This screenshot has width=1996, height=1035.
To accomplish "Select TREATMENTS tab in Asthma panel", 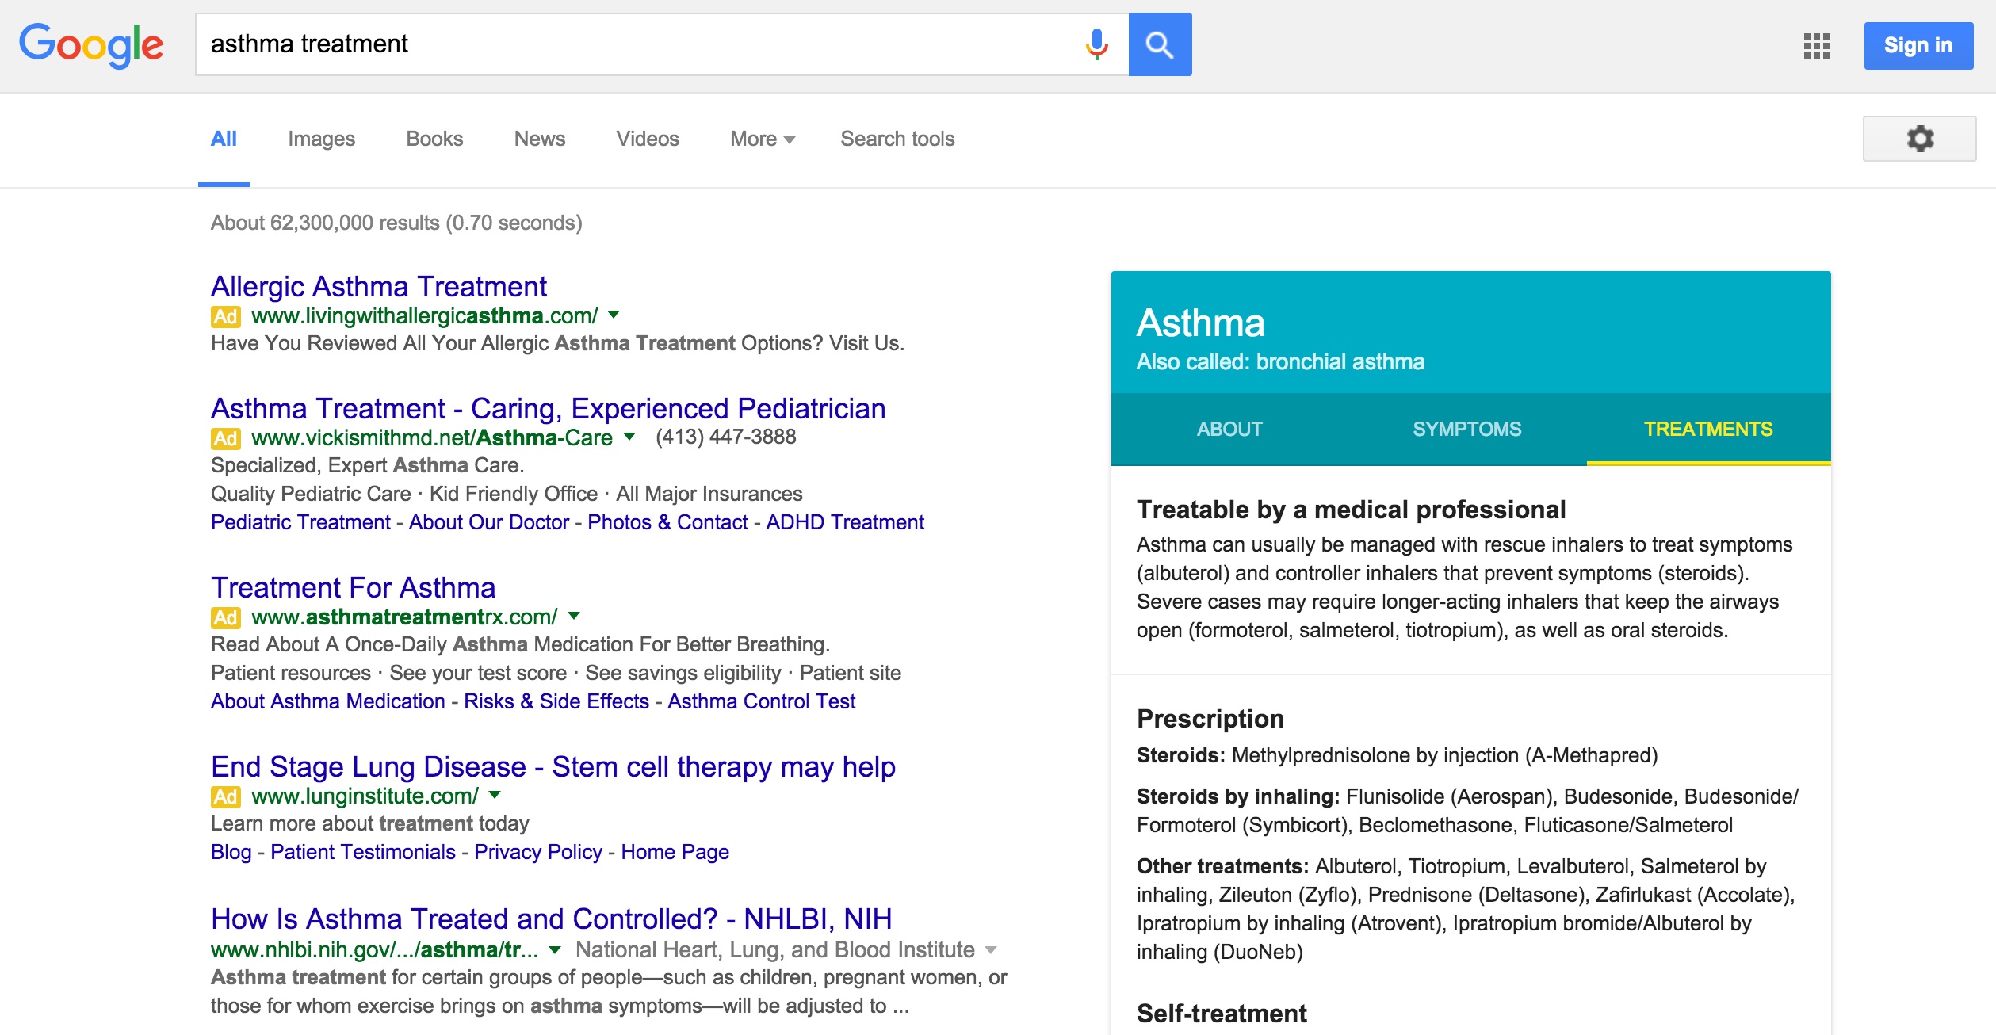I will [1708, 429].
